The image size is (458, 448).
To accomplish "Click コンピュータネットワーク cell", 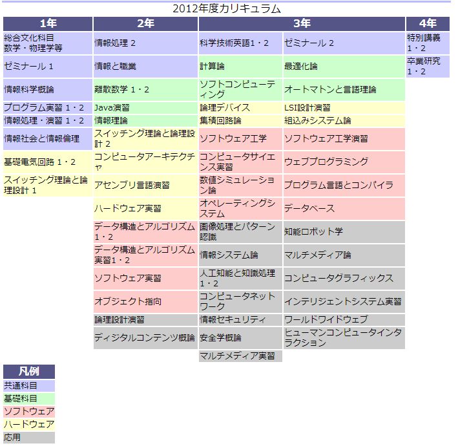I will pos(240,302).
